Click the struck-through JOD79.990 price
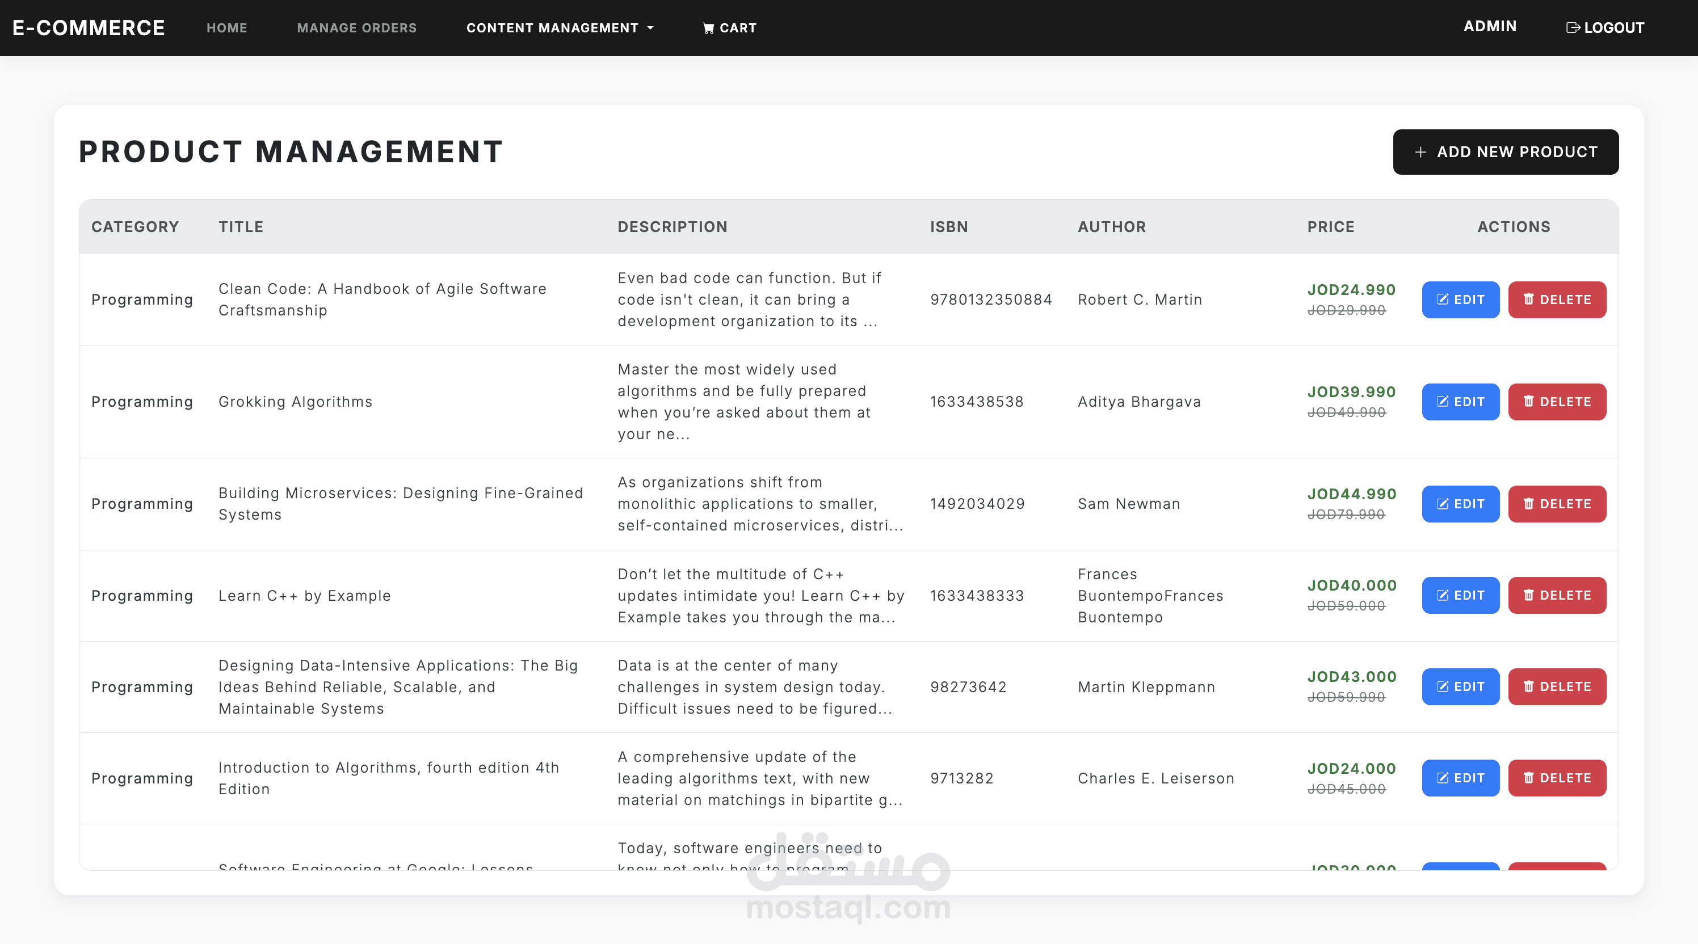Image resolution: width=1698 pixels, height=944 pixels. [x=1346, y=515]
